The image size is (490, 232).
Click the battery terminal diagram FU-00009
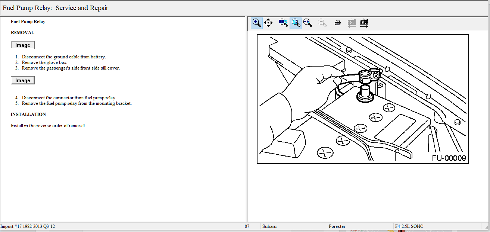click(362, 99)
